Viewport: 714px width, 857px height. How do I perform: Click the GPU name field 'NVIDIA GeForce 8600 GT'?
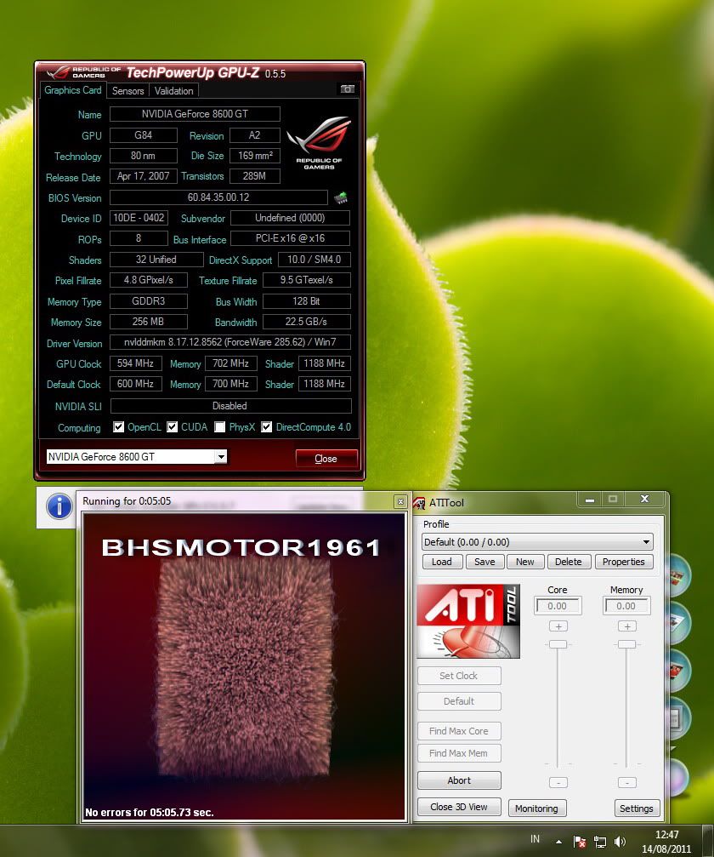pos(195,114)
